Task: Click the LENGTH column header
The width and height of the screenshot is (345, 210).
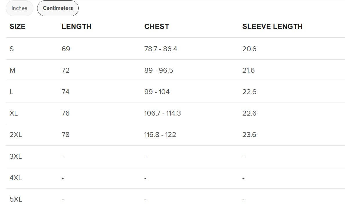Action: (x=76, y=27)
